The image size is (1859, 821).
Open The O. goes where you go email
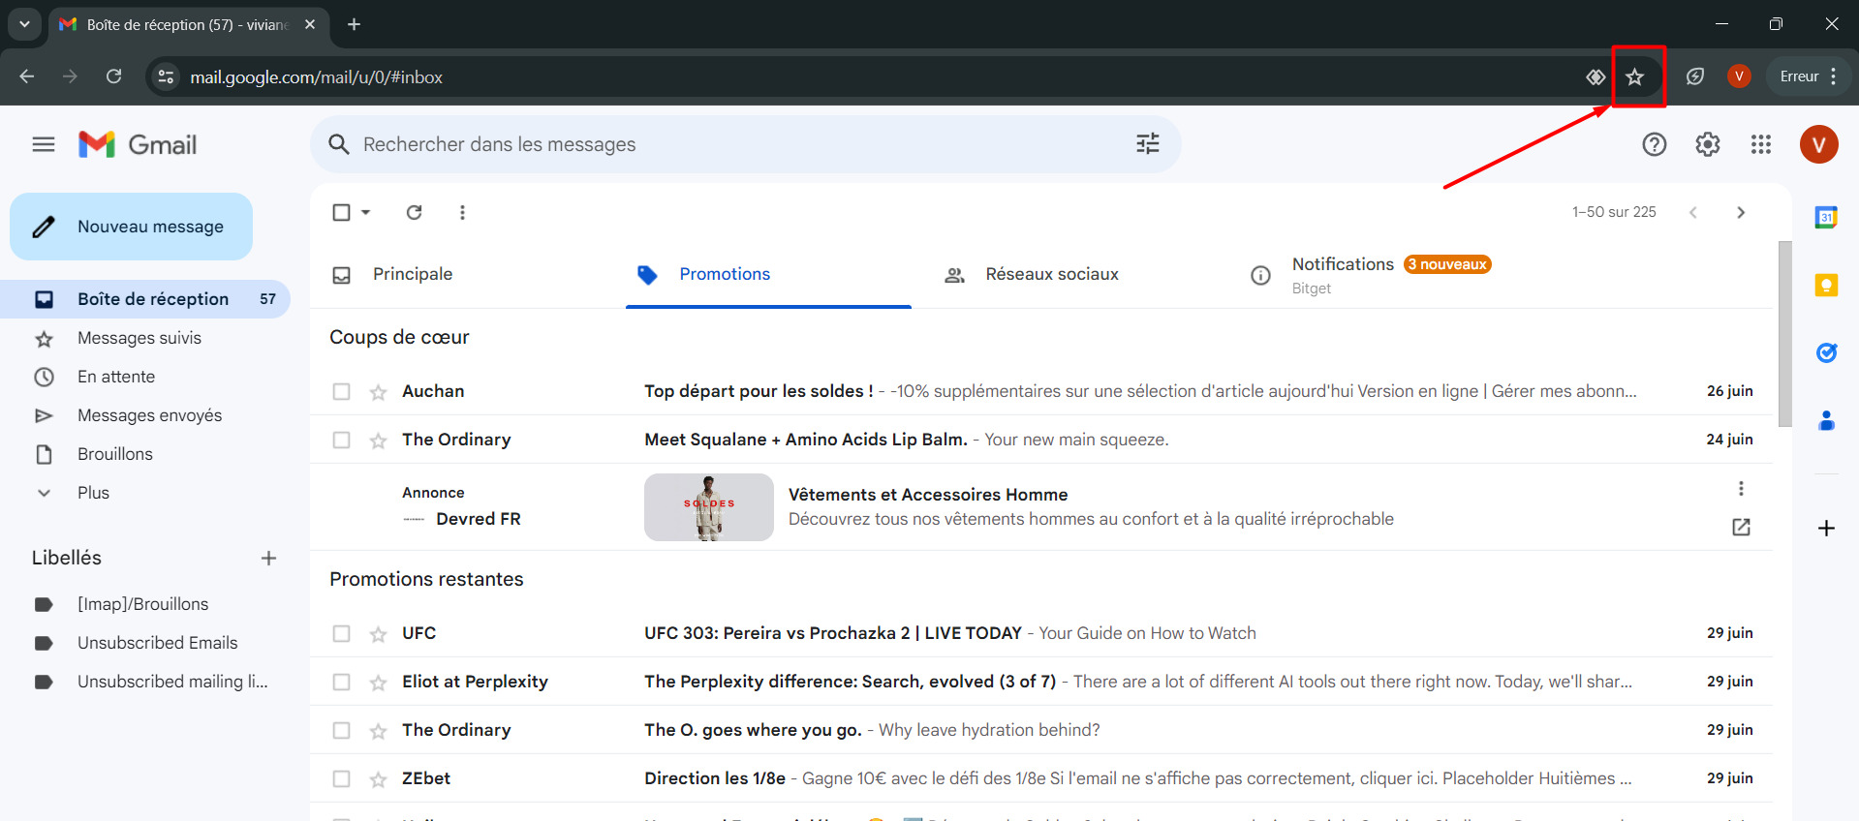point(1041,730)
